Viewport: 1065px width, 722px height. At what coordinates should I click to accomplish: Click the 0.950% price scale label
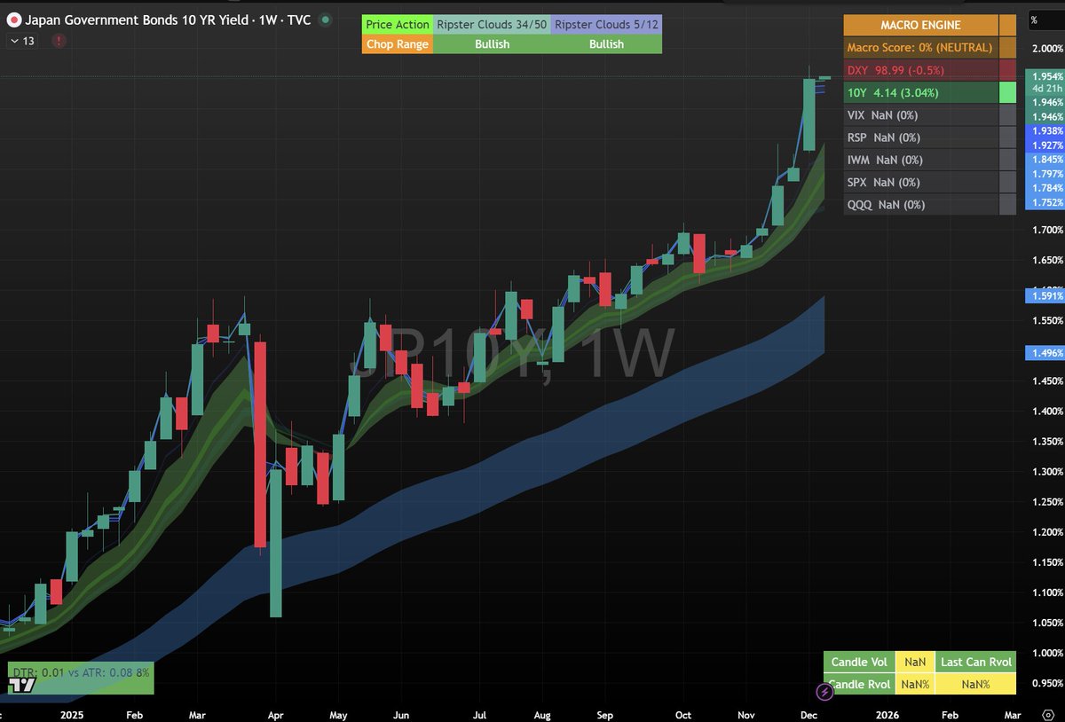(1047, 683)
